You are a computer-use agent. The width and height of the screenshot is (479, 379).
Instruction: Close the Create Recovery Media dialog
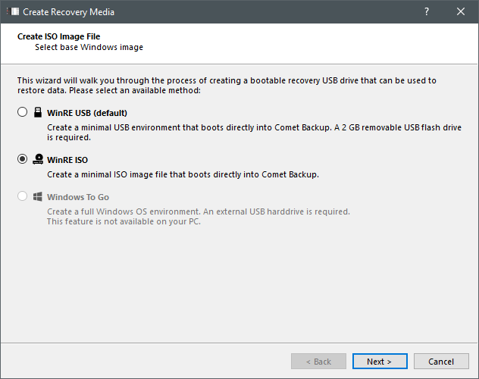(x=461, y=11)
